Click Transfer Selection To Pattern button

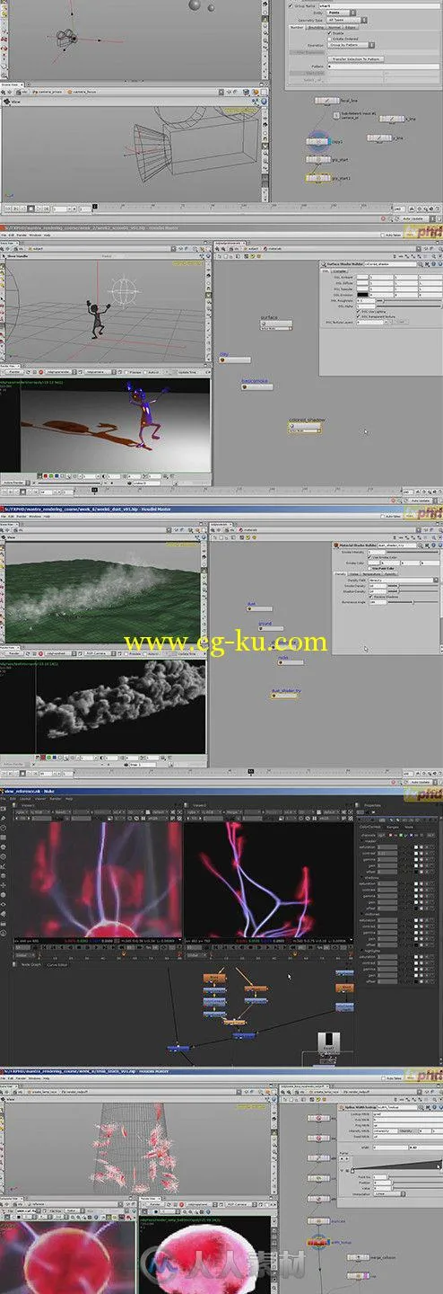click(x=356, y=59)
